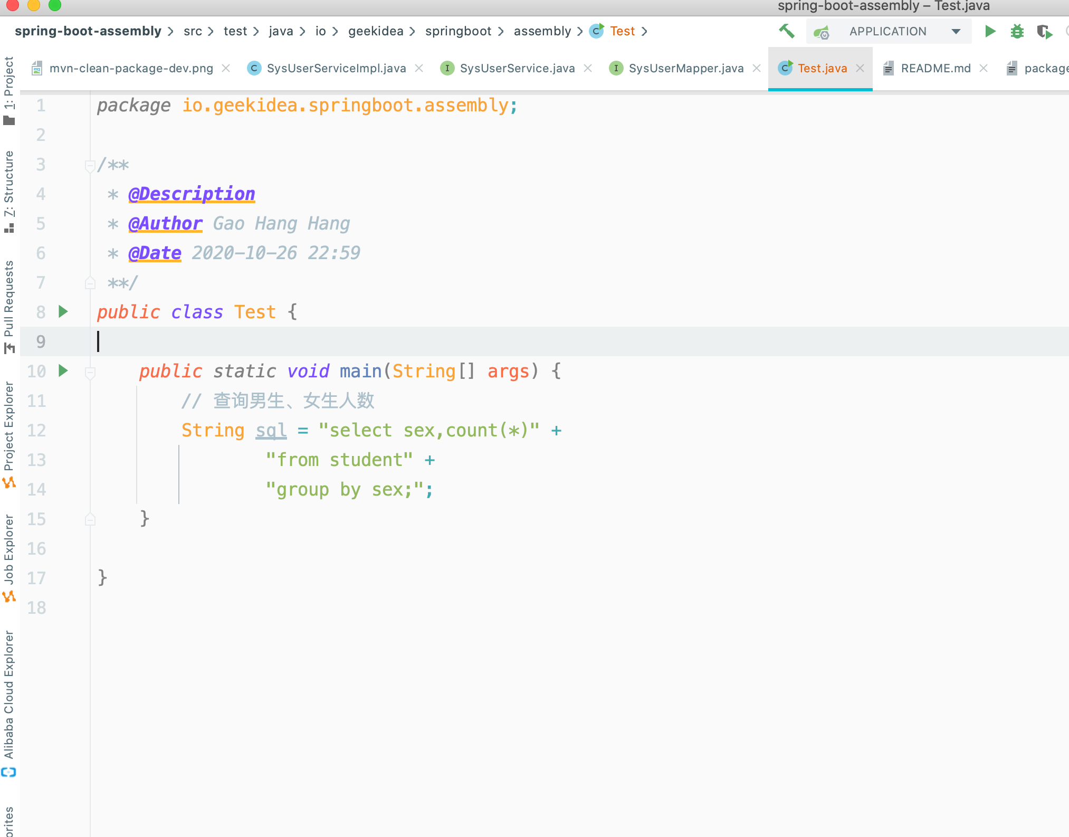This screenshot has height=837, width=1069.
Task: Run with coverage shield icon
Action: point(1044,32)
